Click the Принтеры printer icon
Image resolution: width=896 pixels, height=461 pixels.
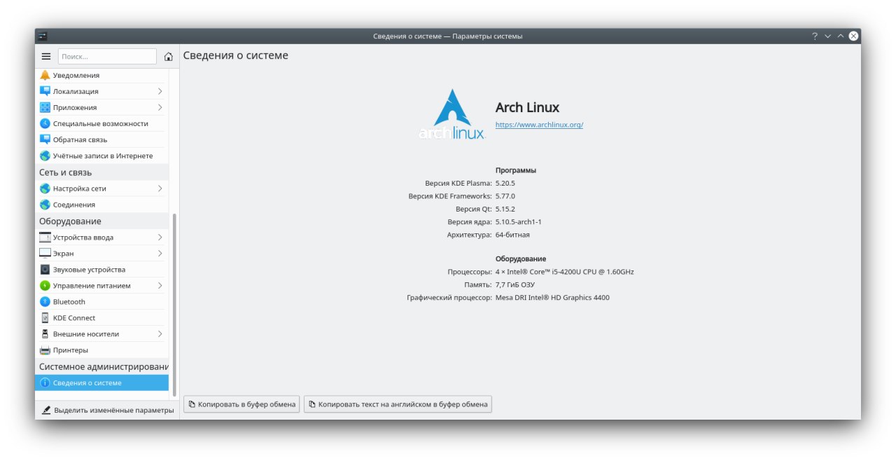45,350
